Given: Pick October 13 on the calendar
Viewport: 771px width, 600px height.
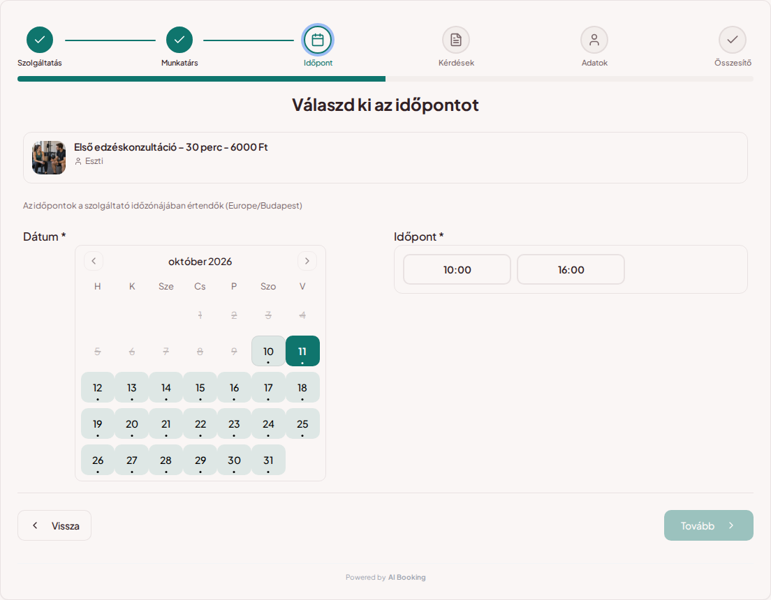Looking at the screenshot, I should (x=132, y=387).
